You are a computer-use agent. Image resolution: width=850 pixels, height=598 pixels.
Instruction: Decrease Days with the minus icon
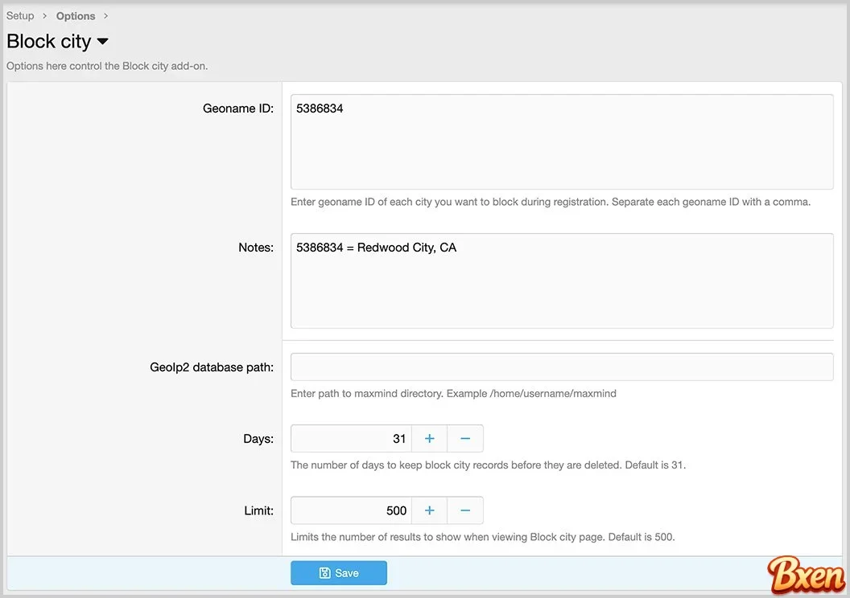point(465,439)
